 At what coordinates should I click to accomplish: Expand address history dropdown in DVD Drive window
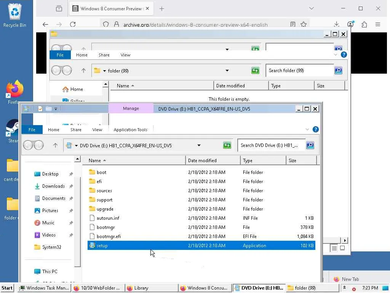click(199, 145)
